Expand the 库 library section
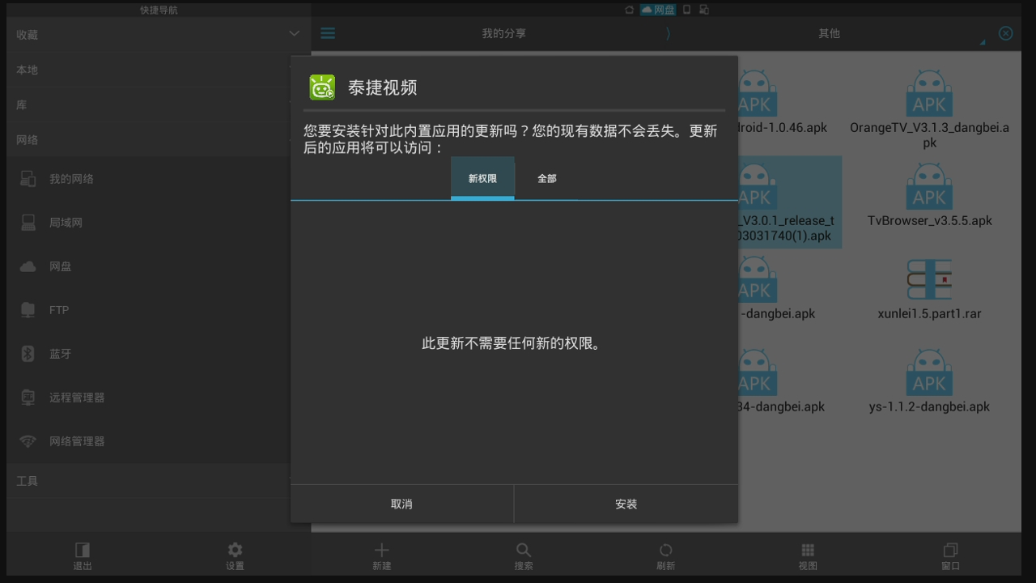The image size is (1036, 583). pos(149,104)
